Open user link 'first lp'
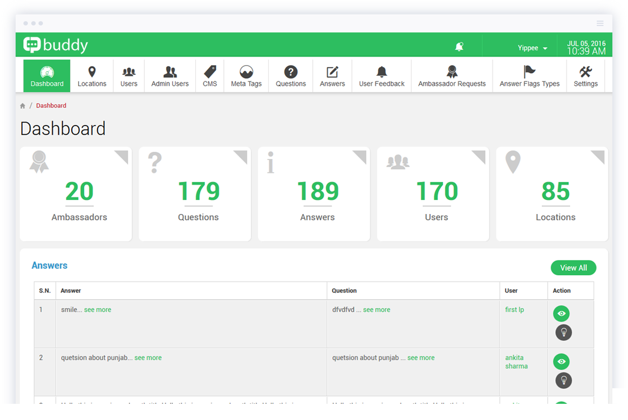This screenshot has width=628, height=420. tap(514, 310)
